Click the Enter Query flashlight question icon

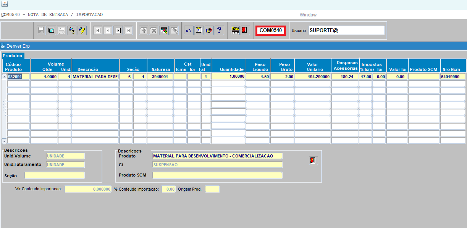click(72, 31)
